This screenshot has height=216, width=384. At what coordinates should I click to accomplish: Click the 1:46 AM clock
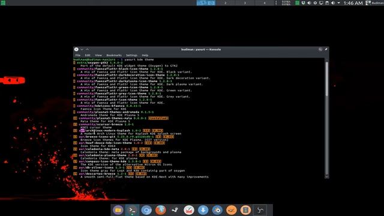pyautogui.click(x=353, y=3)
